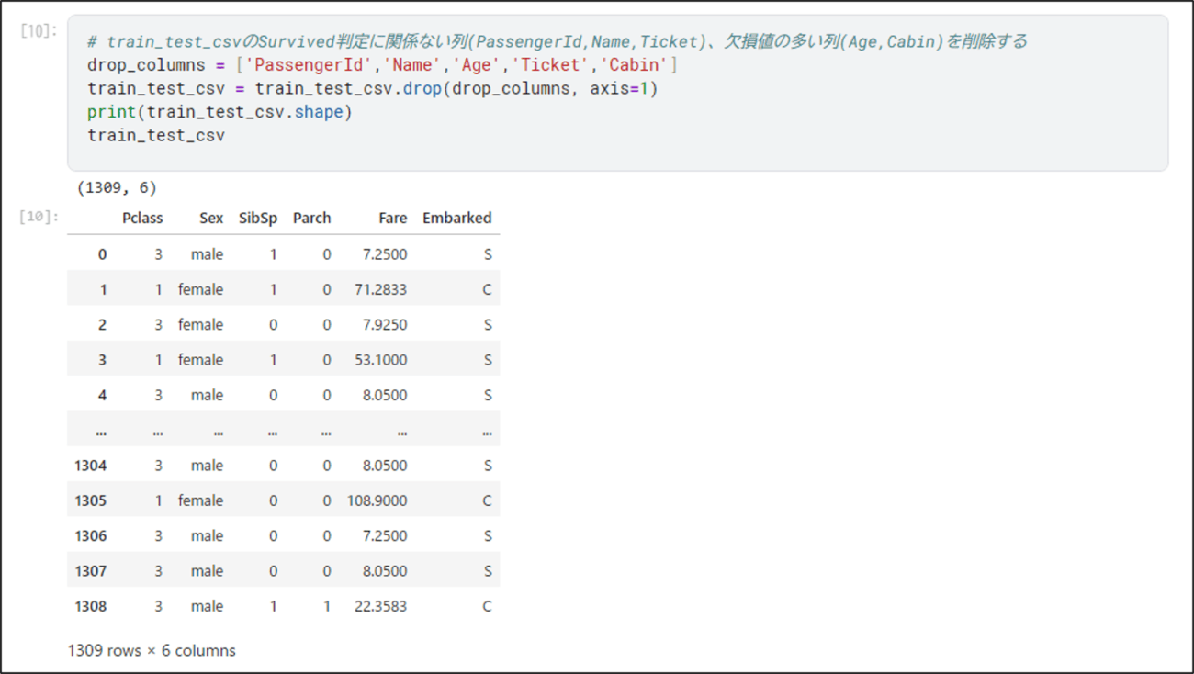
Task: Click row index 1305 in the table
Action: tap(91, 500)
